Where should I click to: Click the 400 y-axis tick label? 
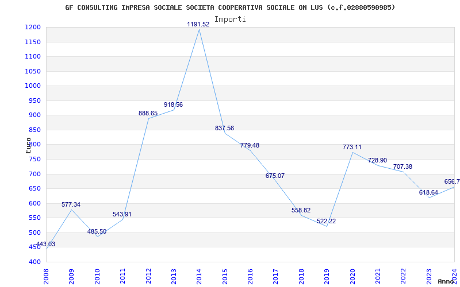click(34, 262)
